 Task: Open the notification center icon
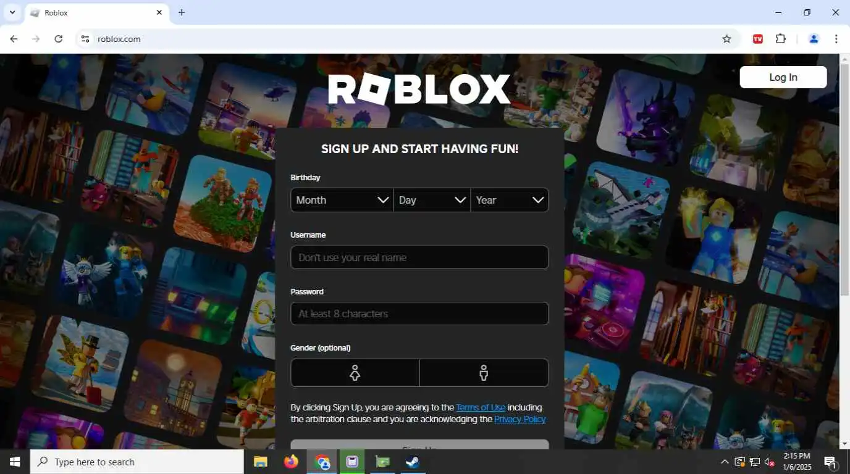coord(831,462)
